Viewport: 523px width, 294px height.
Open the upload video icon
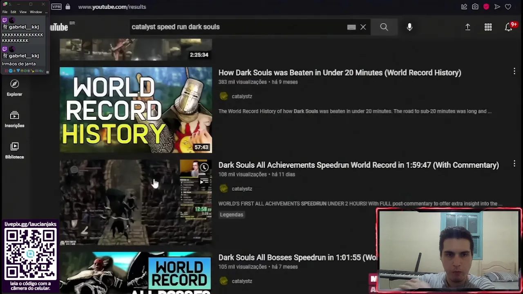(467, 27)
